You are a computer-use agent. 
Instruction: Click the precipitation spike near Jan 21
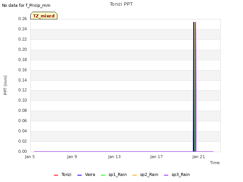[195, 87]
